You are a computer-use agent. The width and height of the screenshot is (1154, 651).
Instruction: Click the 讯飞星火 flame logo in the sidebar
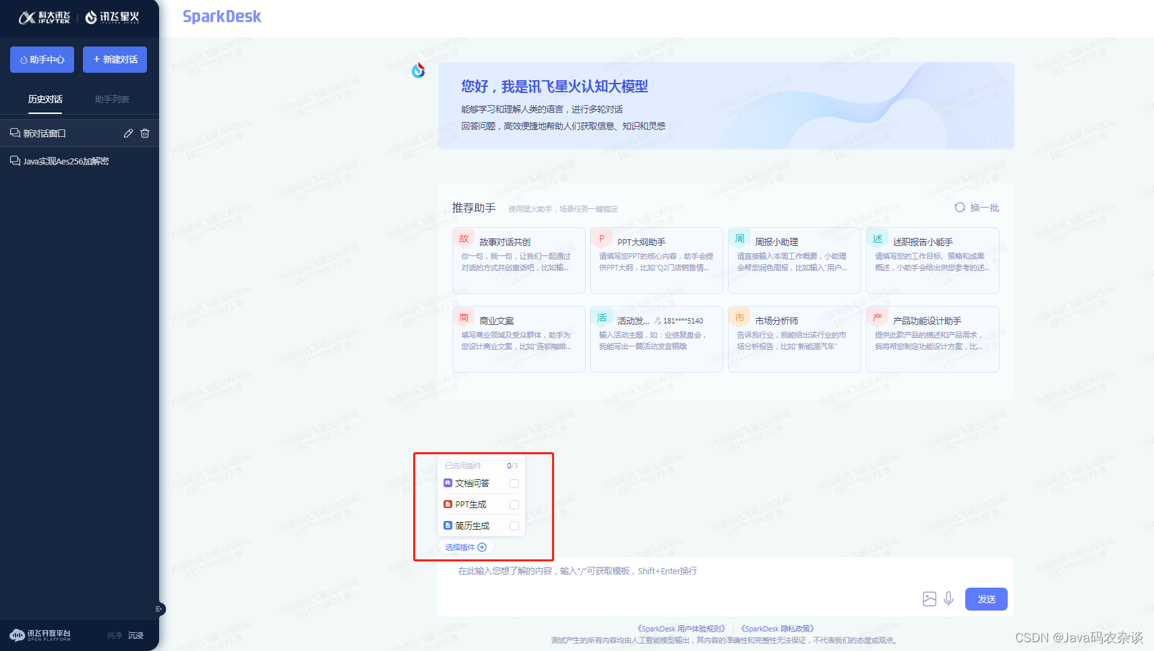pos(112,18)
